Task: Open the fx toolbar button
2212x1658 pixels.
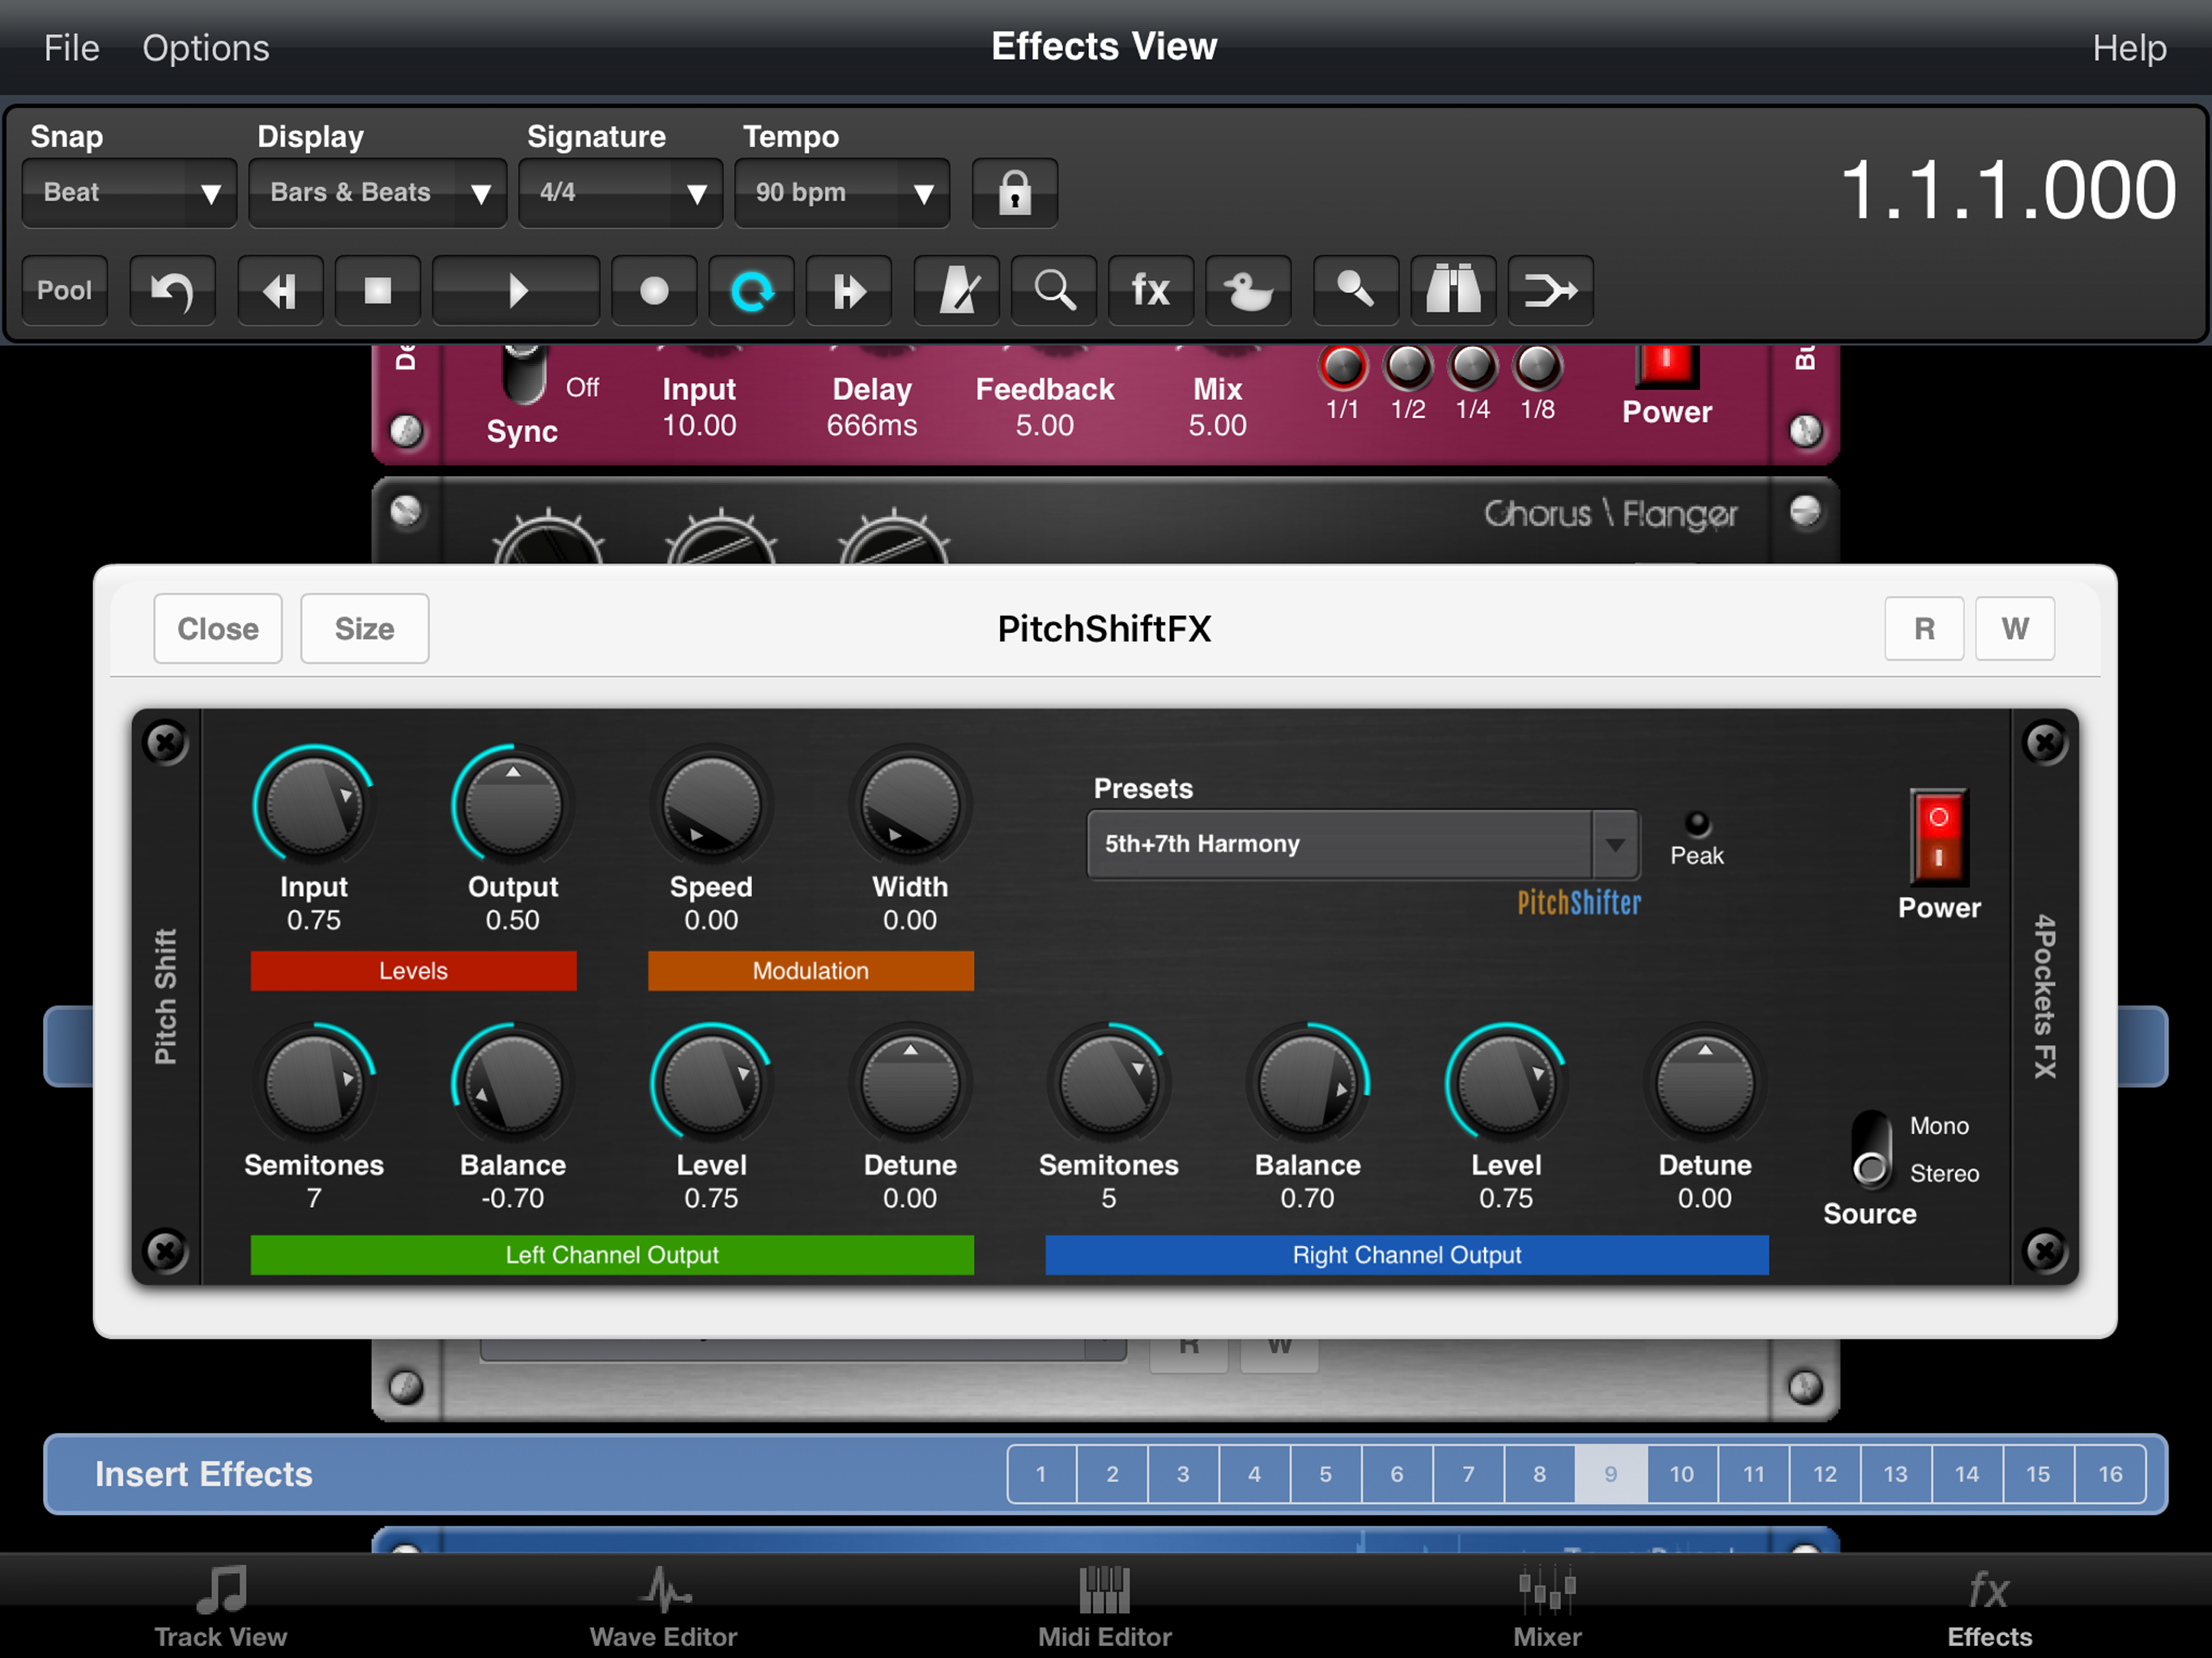Action: click(x=1150, y=291)
